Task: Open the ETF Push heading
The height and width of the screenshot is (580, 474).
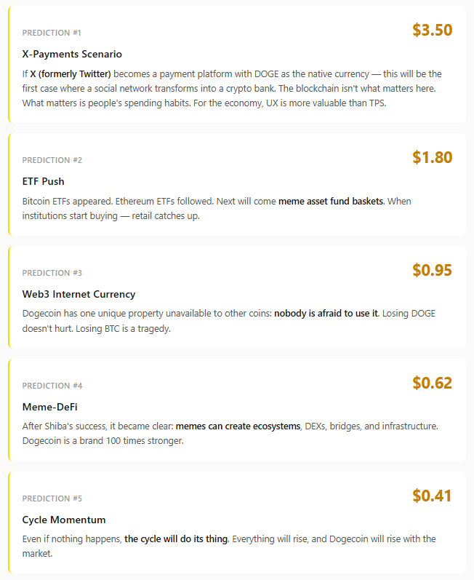Action: tap(44, 181)
